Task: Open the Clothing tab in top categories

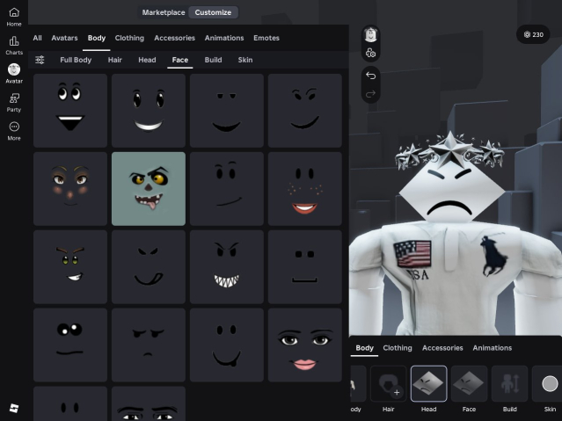Action: [x=129, y=38]
